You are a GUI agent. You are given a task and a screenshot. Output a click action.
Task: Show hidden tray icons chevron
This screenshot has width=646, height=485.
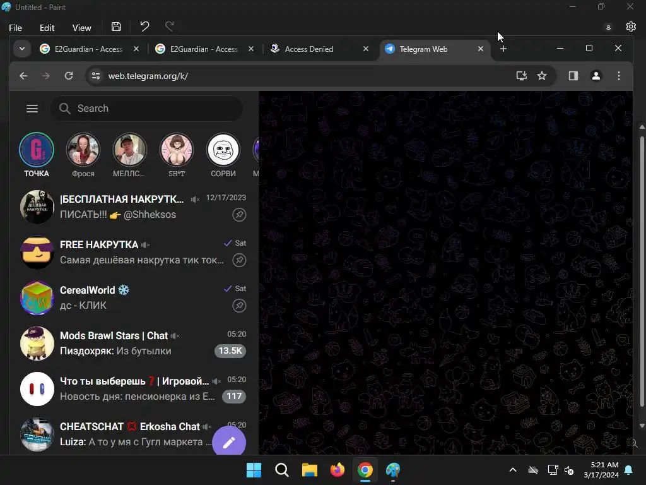click(512, 470)
